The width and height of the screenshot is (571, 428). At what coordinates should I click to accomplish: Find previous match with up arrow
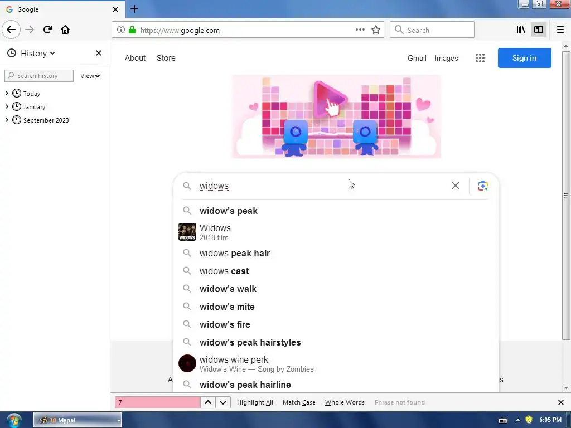pos(208,402)
